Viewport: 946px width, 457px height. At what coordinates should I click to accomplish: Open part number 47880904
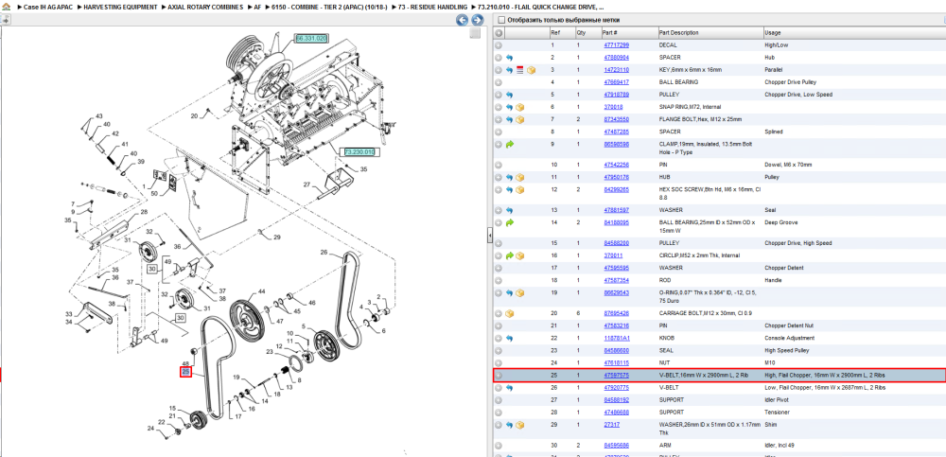pyautogui.click(x=616, y=58)
